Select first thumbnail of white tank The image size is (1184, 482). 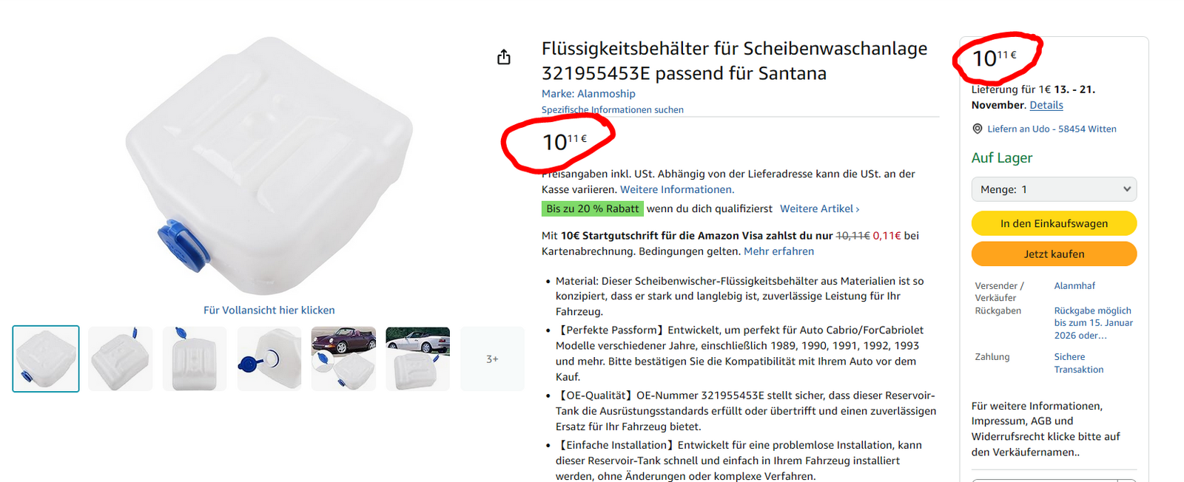(x=46, y=359)
